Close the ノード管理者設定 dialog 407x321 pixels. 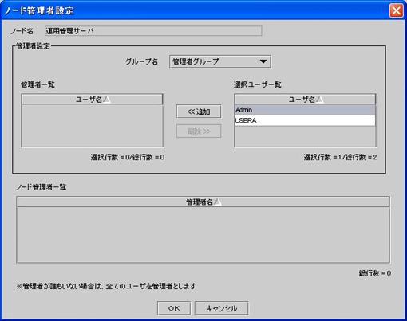point(396,10)
